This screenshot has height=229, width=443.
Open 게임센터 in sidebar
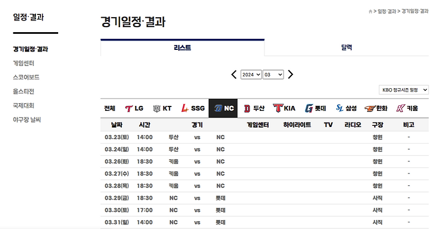point(23,63)
